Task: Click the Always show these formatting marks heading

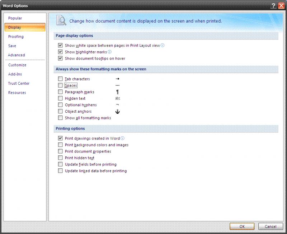Action: tap(101, 69)
